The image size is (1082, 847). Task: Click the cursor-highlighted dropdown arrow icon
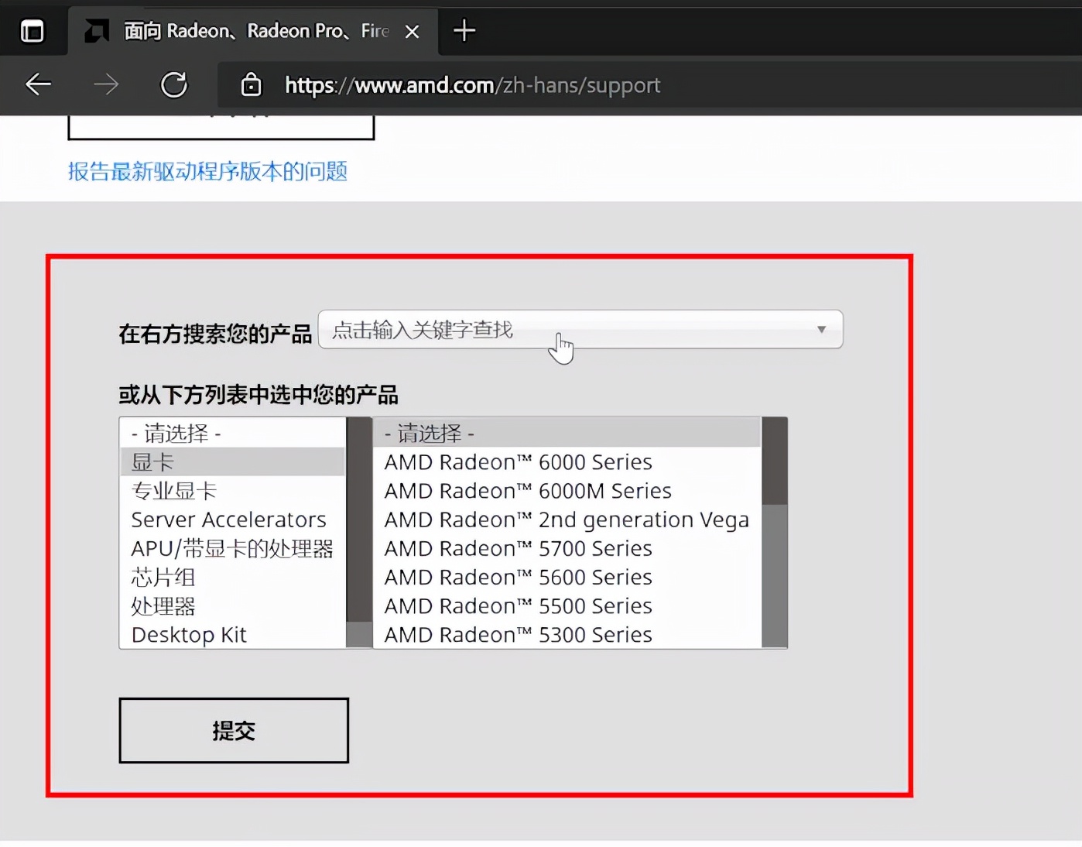pos(821,330)
